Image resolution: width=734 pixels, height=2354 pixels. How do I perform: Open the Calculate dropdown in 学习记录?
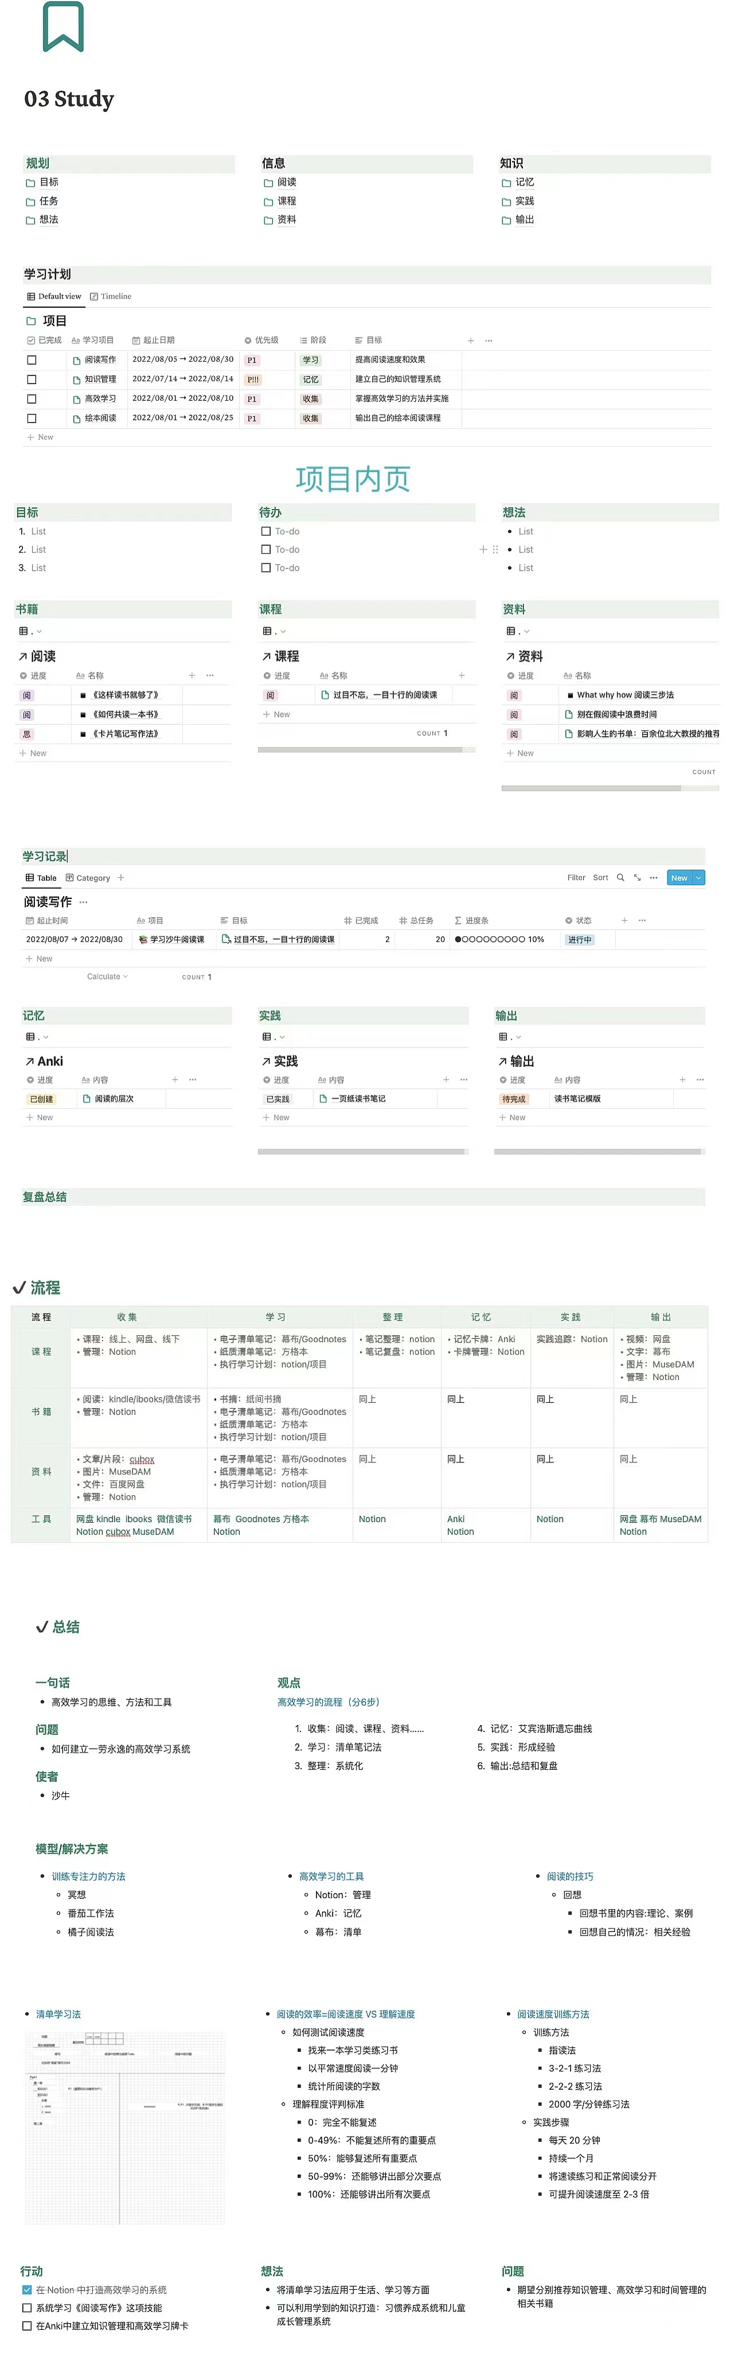(x=107, y=977)
